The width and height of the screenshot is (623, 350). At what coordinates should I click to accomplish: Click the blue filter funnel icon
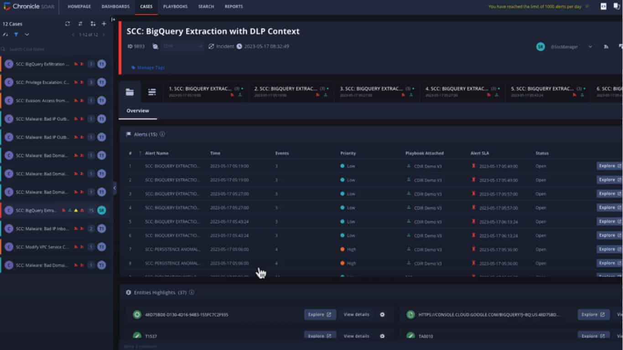[16, 35]
